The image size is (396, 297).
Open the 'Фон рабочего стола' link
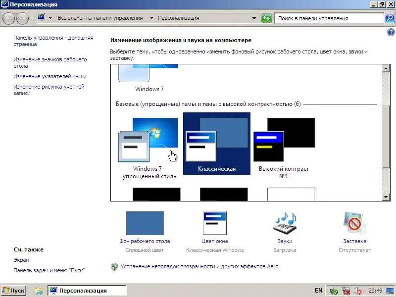[145, 241]
